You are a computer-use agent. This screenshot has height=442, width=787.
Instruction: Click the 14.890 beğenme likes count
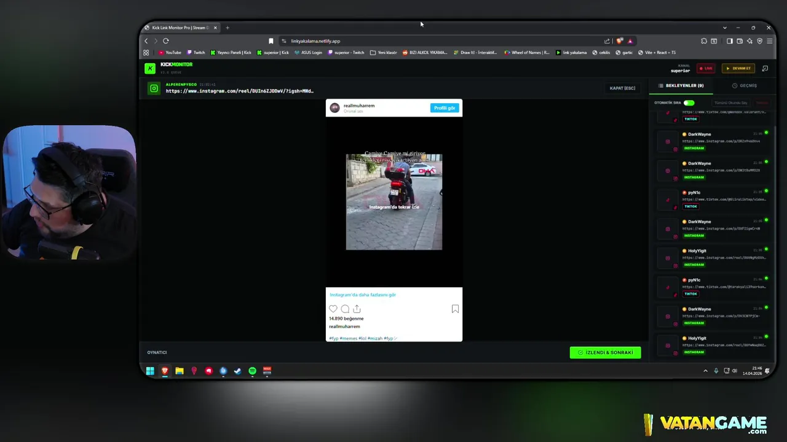click(346, 319)
